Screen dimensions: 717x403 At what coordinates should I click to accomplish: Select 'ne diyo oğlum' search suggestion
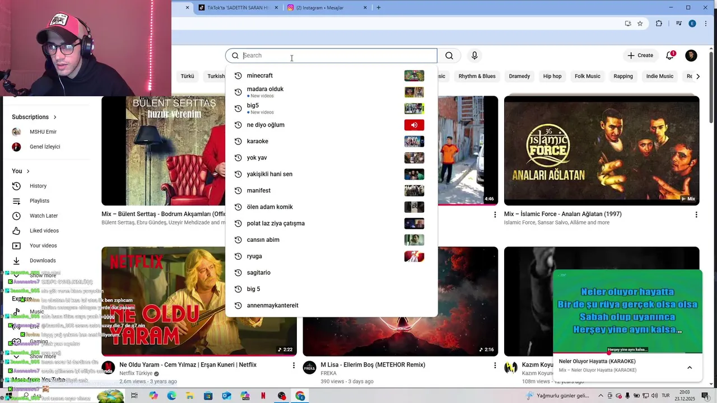[331, 125]
